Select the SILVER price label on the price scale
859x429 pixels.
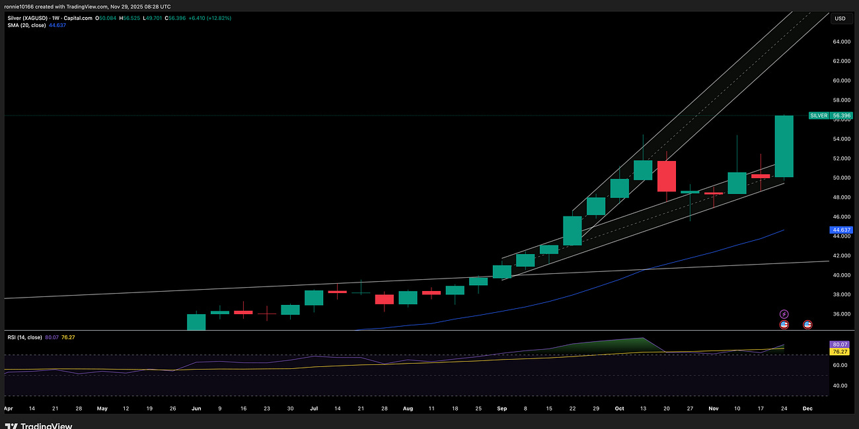pyautogui.click(x=819, y=115)
